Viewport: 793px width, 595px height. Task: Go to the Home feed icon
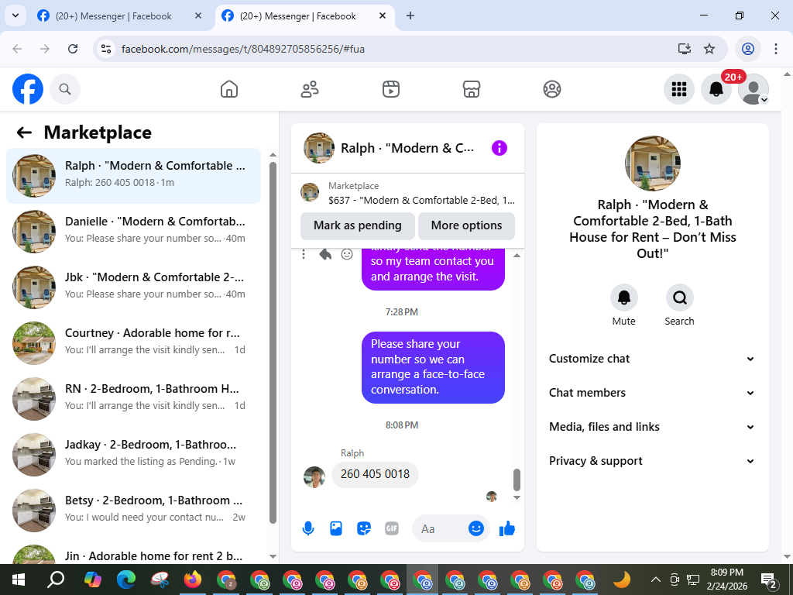point(229,89)
